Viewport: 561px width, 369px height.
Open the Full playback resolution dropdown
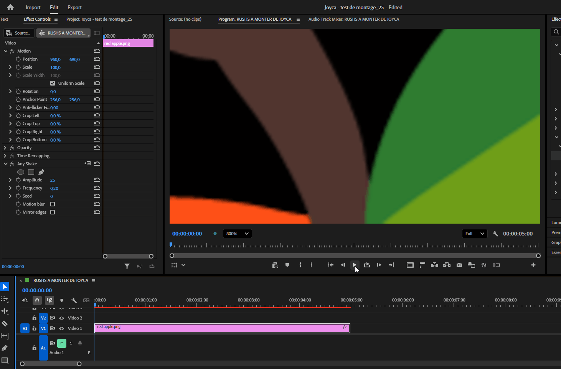475,234
